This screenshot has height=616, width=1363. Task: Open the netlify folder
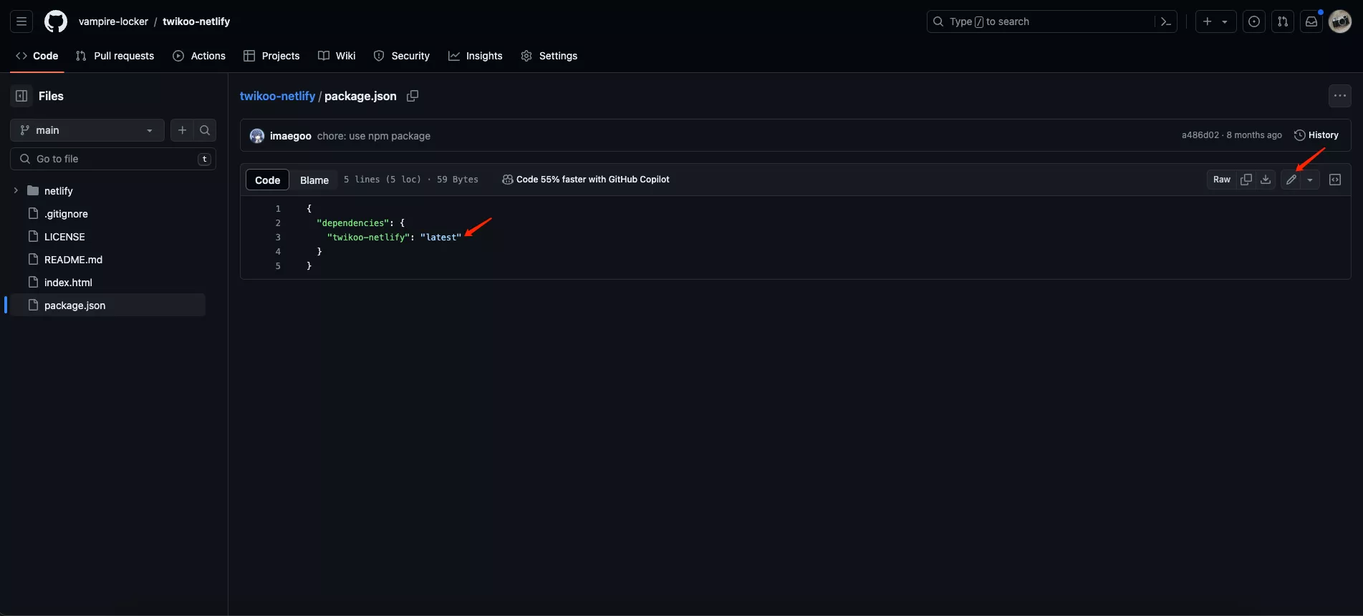[x=59, y=191]
